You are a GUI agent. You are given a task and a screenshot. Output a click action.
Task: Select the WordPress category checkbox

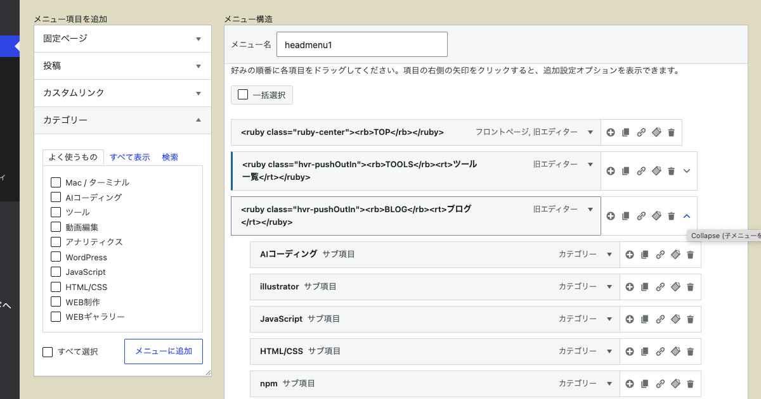(56, 257)
